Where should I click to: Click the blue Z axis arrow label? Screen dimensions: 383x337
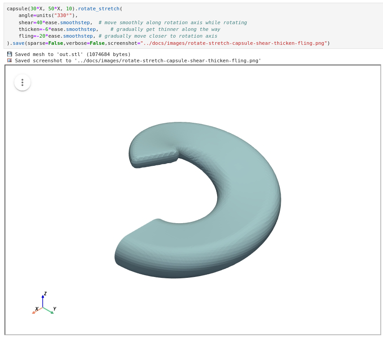click(45, 294)
